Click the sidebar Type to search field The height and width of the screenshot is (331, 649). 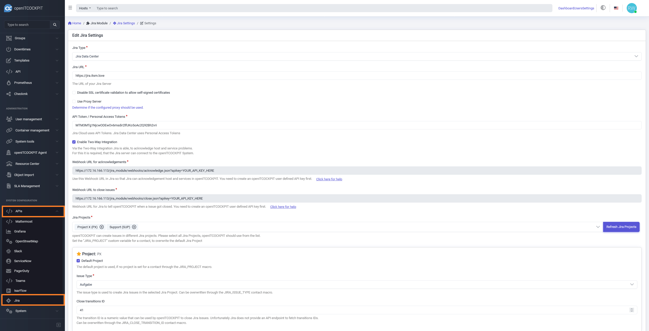coord(27,25)
